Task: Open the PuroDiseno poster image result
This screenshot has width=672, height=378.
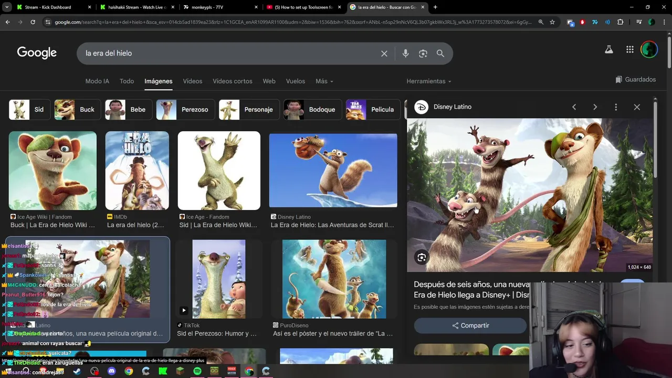Action: click(334, 279)
